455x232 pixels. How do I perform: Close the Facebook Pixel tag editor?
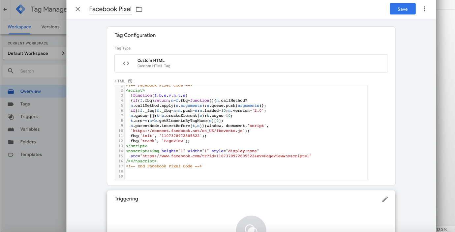[78, 9]
